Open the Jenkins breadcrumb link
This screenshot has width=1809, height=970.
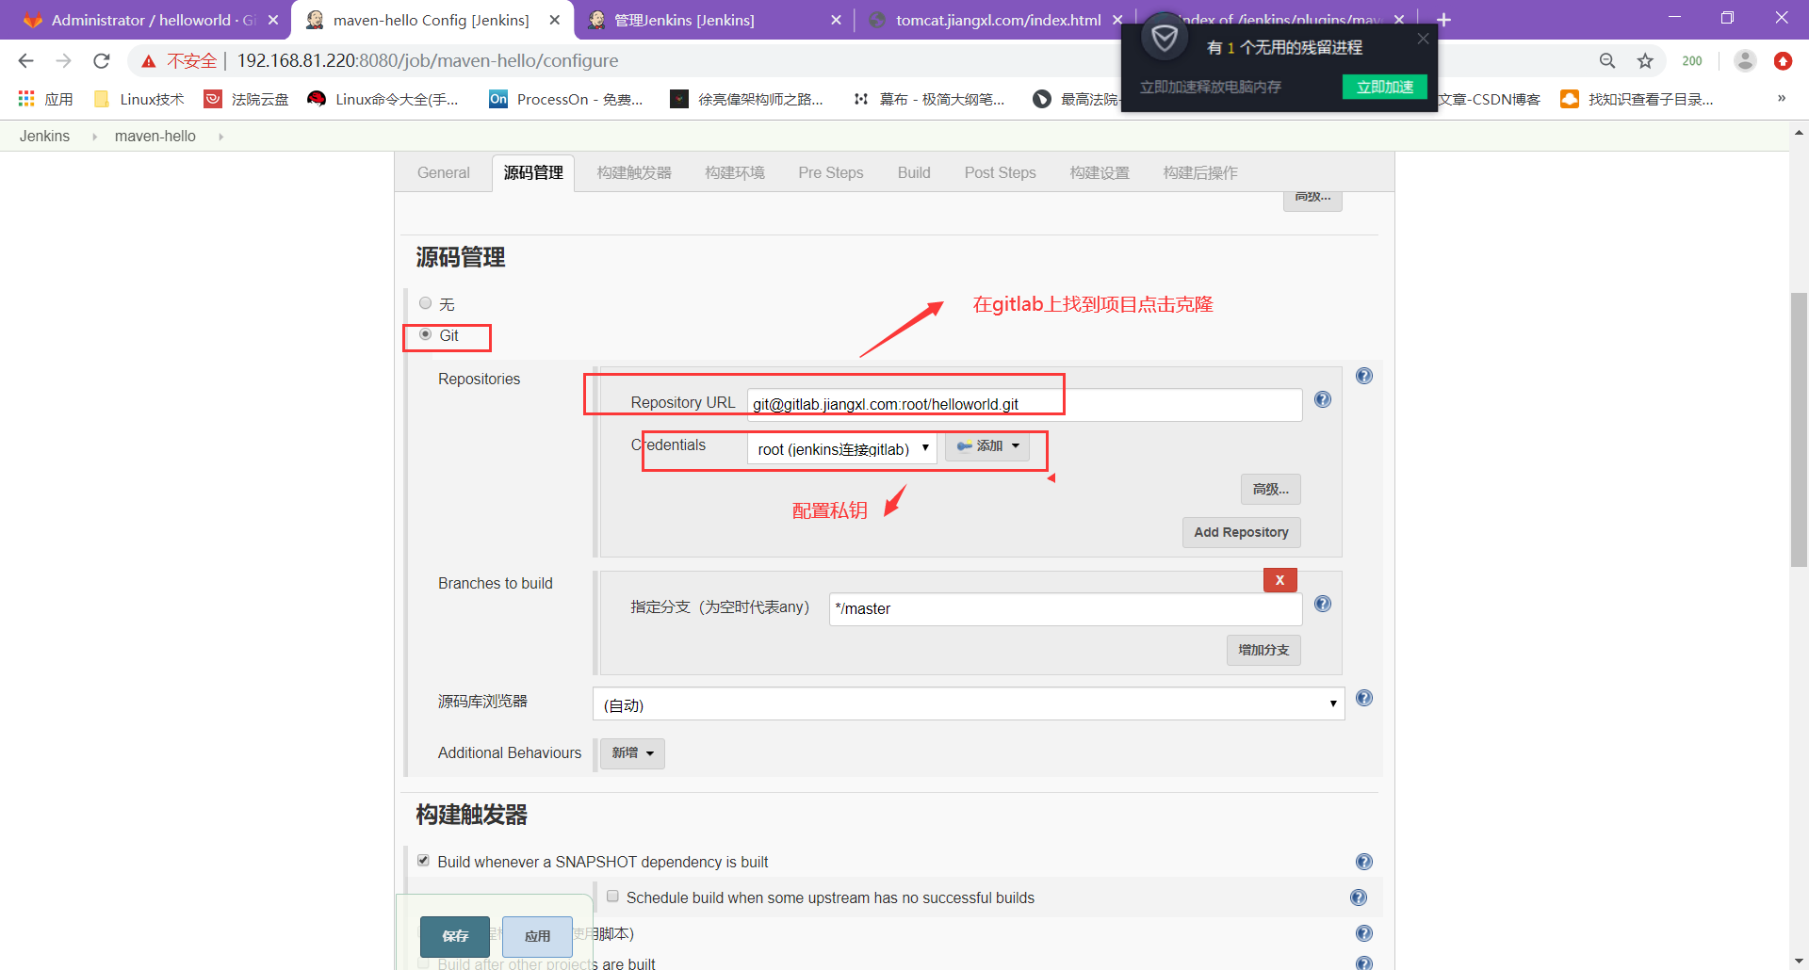click(44, 137)
